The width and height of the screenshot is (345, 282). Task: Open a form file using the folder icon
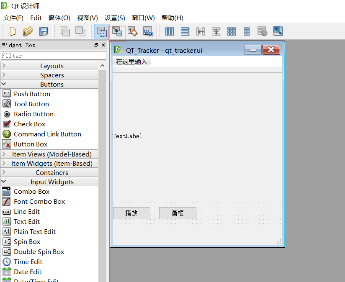(x=28, y=31)
